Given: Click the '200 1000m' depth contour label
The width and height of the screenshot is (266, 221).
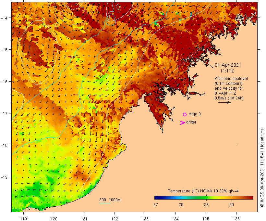Looking at the screenshot, I should point(110,200).
